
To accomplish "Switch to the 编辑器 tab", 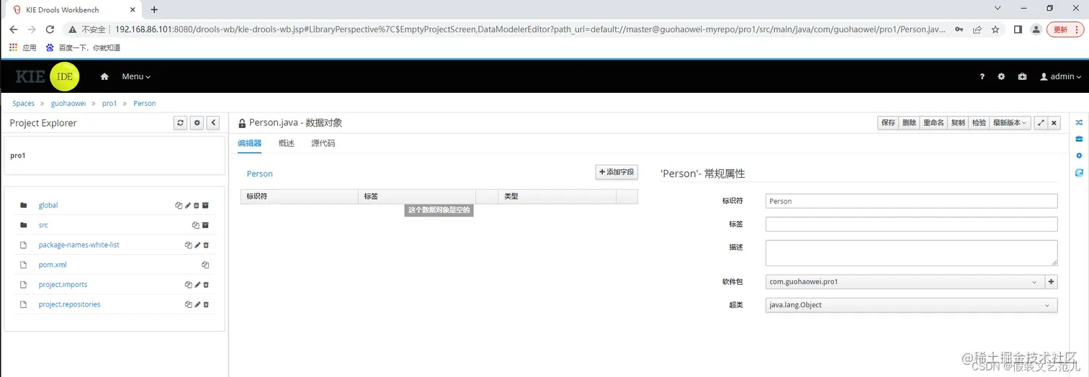I will tap(250, 143).
